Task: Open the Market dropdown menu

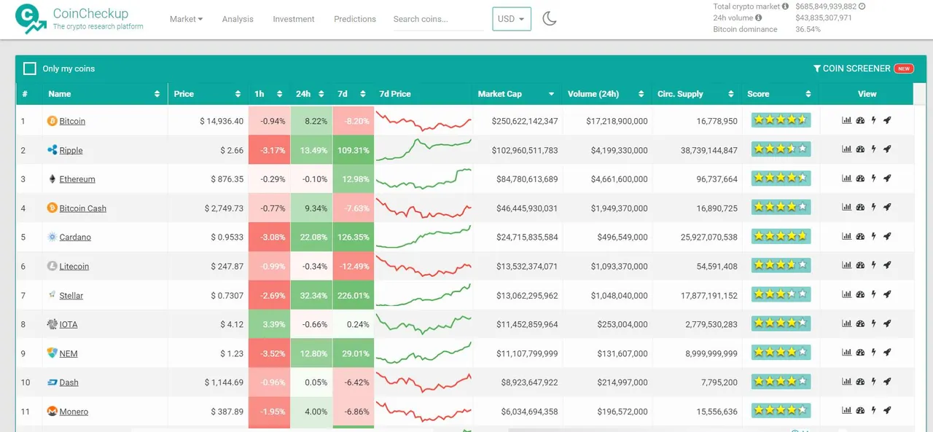Action: (187, 19)
